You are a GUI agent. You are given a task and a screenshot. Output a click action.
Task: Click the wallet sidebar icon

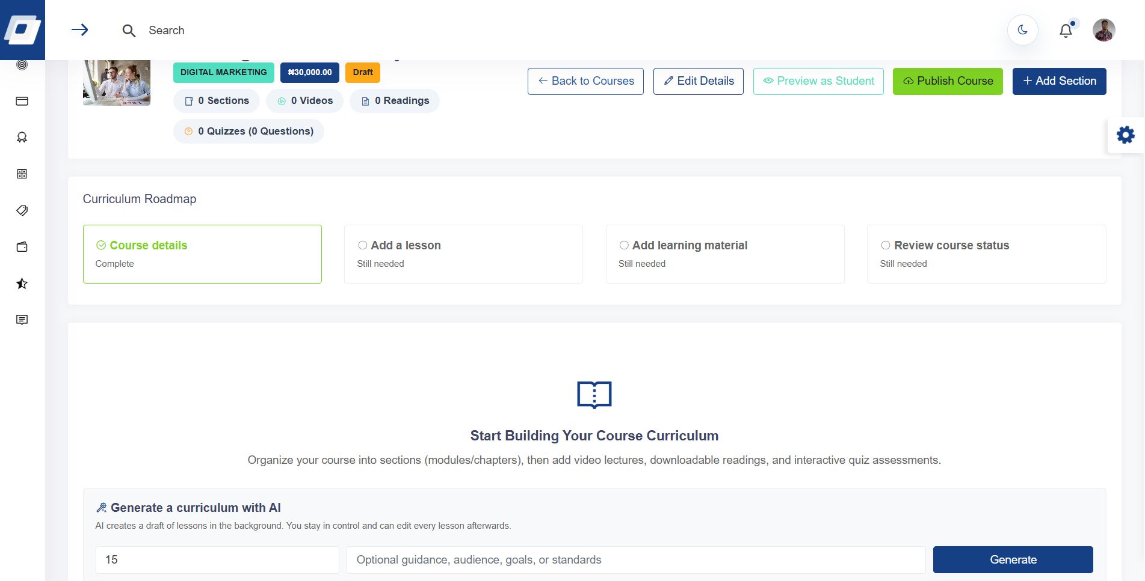(x=22, y=247)
